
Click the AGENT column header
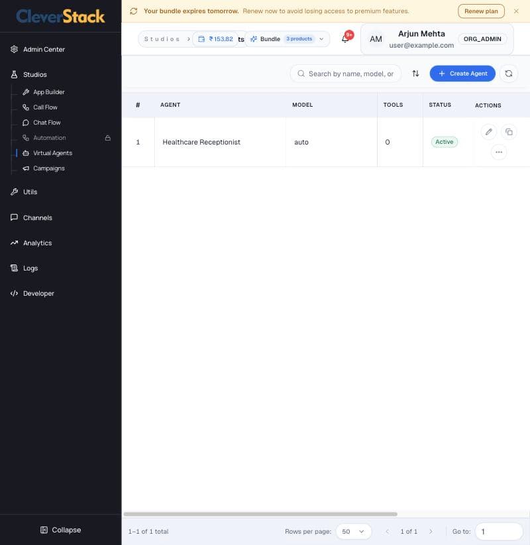tap(170, 105)
